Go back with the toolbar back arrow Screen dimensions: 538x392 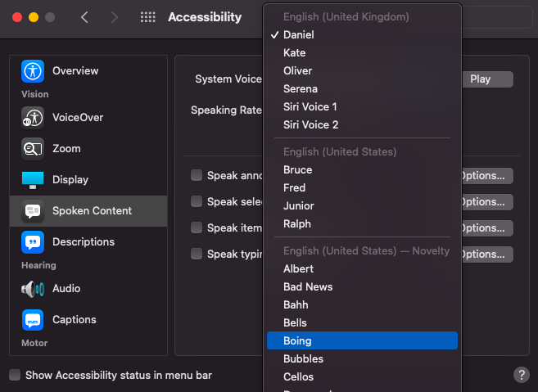(x=84, y=17)
